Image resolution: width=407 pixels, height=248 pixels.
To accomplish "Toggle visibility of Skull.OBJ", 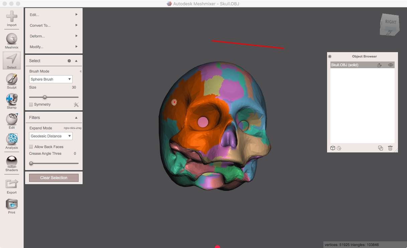I will click(x=390, y=65).
